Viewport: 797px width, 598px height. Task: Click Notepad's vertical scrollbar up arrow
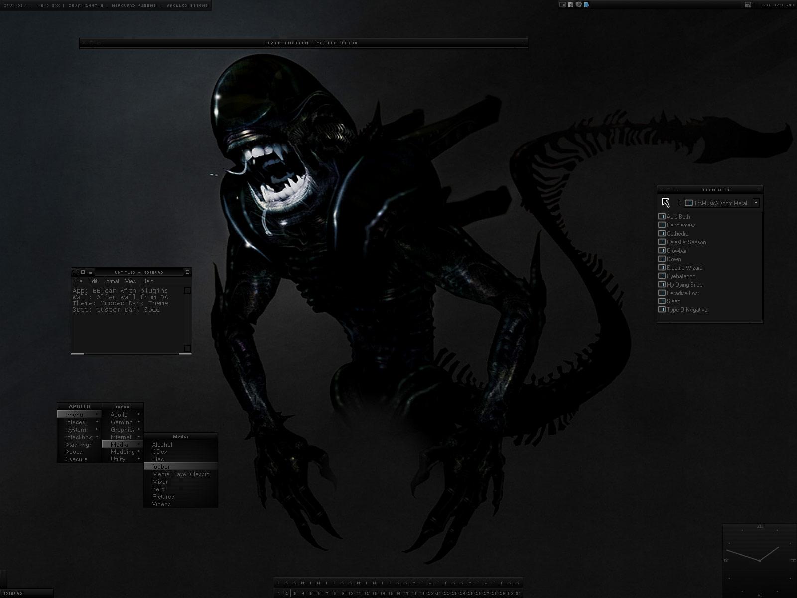tap(188, 290)
